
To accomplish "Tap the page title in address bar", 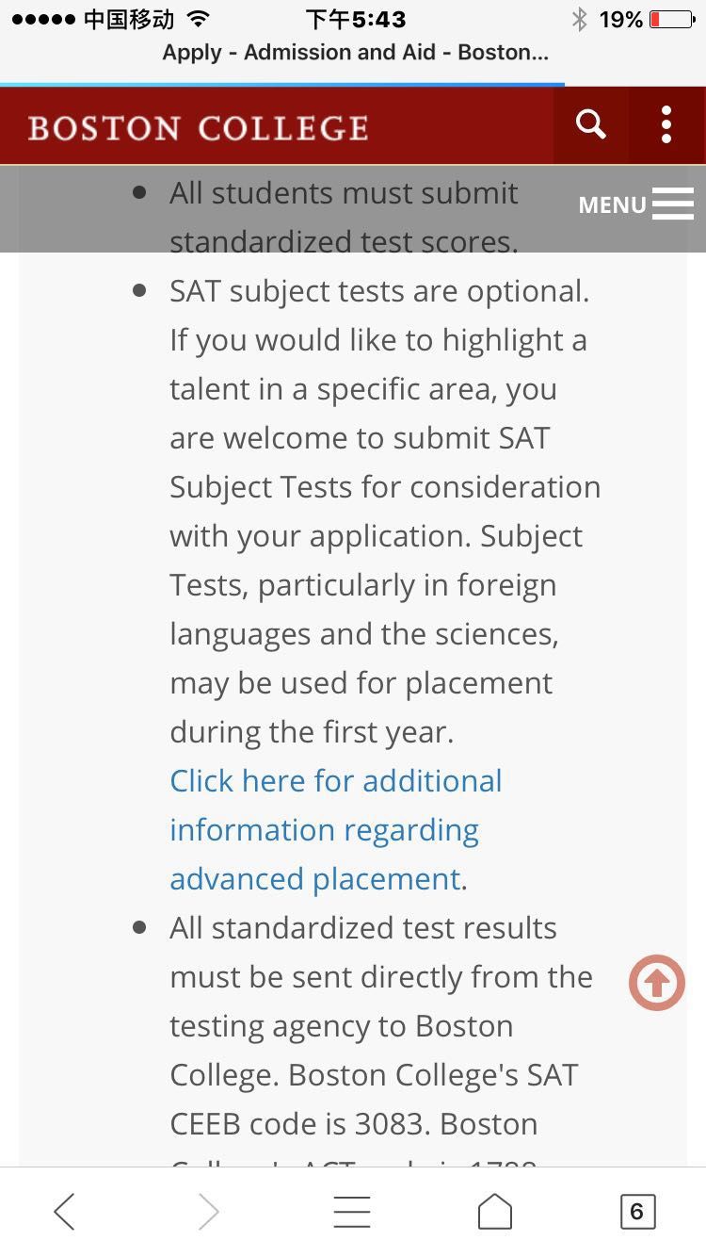I will (x=355, y=53).
